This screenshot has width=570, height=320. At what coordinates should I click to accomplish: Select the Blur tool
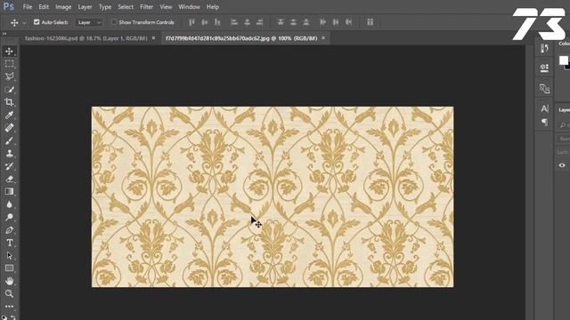(10, 204)
